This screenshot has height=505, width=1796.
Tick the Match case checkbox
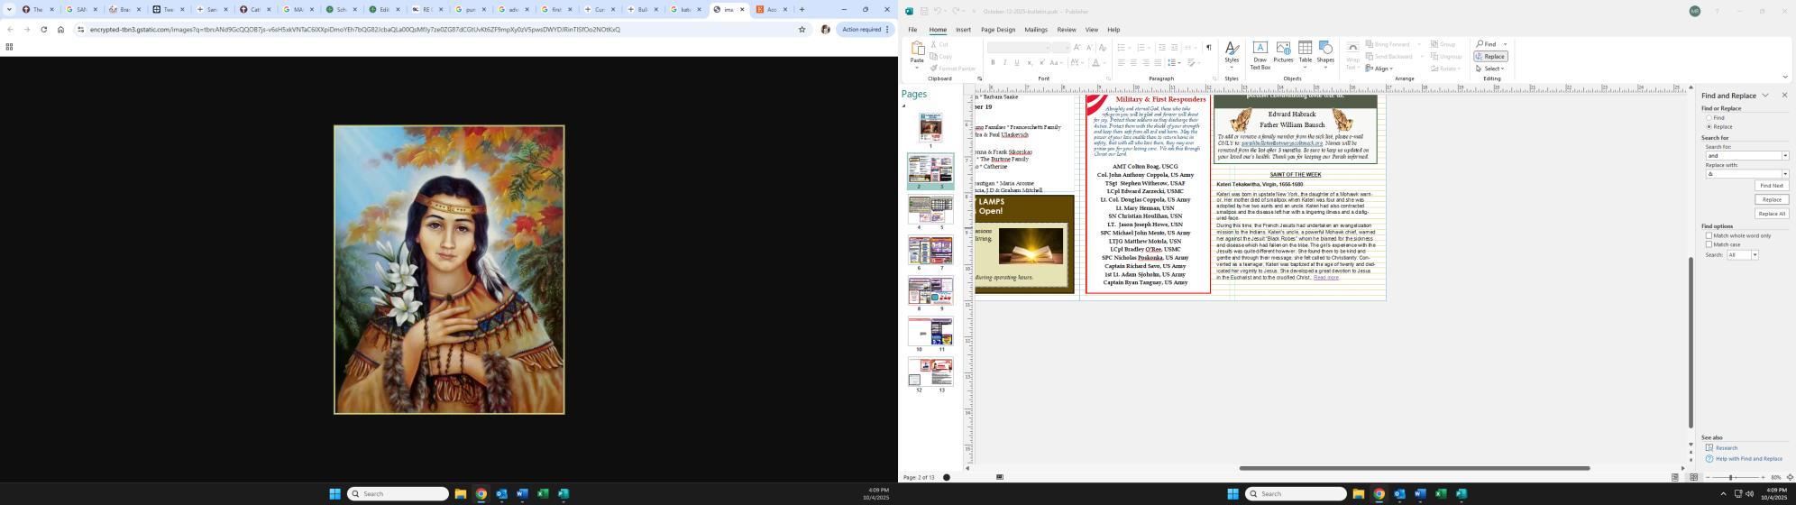(1709, 244)
